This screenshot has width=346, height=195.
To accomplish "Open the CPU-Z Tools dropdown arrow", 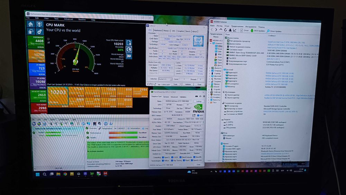I will [181, 84].
